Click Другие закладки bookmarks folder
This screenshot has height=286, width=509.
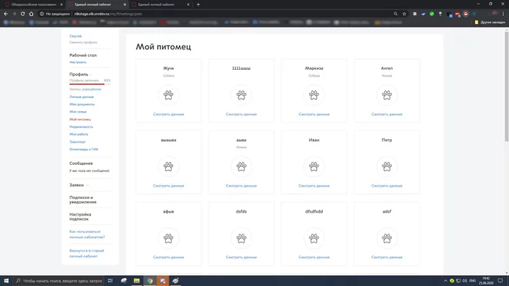(x=490, y=23)
